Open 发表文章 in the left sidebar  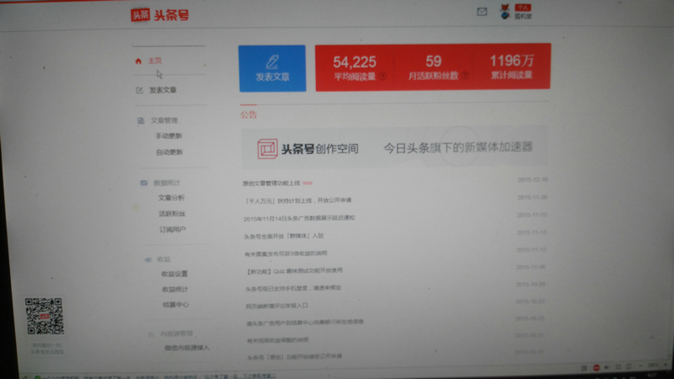pyautogui.click(x=163, y=90)
